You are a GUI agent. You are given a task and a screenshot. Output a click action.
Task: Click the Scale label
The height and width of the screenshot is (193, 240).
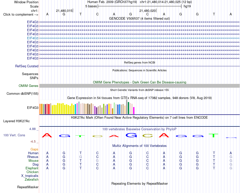tap(34, 6)
